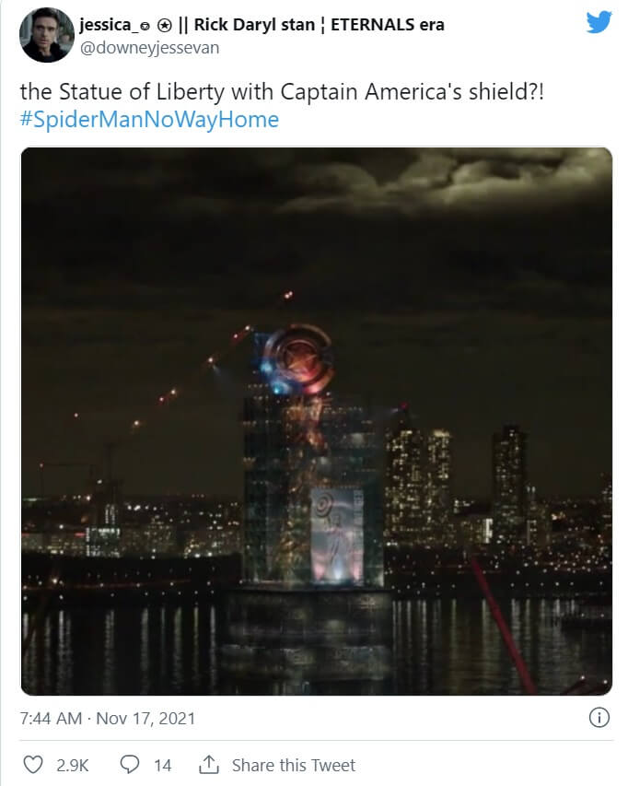Viewport: 628px width, 786px height.
Task: Open the 7:44 AM timestamp link
Action: point(51,719)
